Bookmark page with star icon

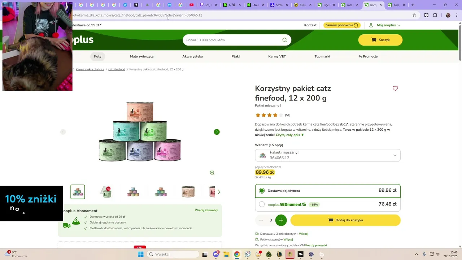414,15
